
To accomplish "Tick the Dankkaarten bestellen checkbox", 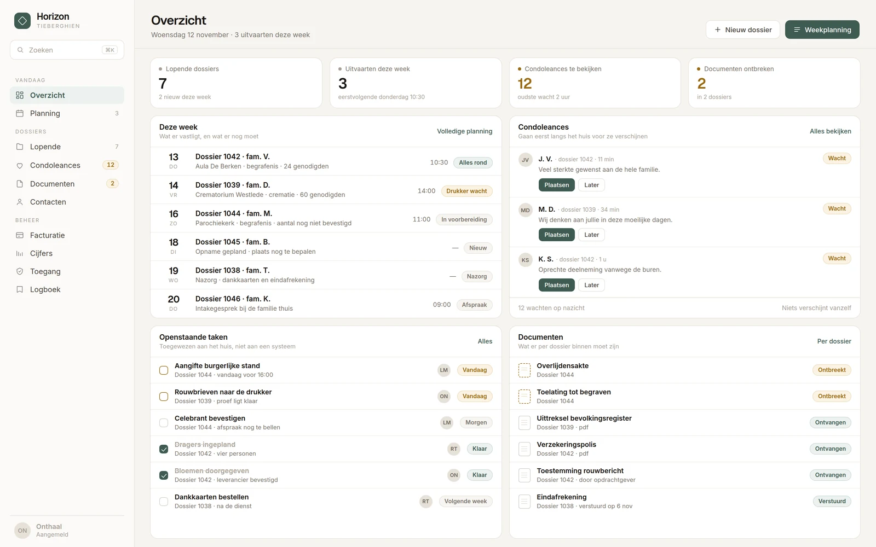I will point(164,502).
